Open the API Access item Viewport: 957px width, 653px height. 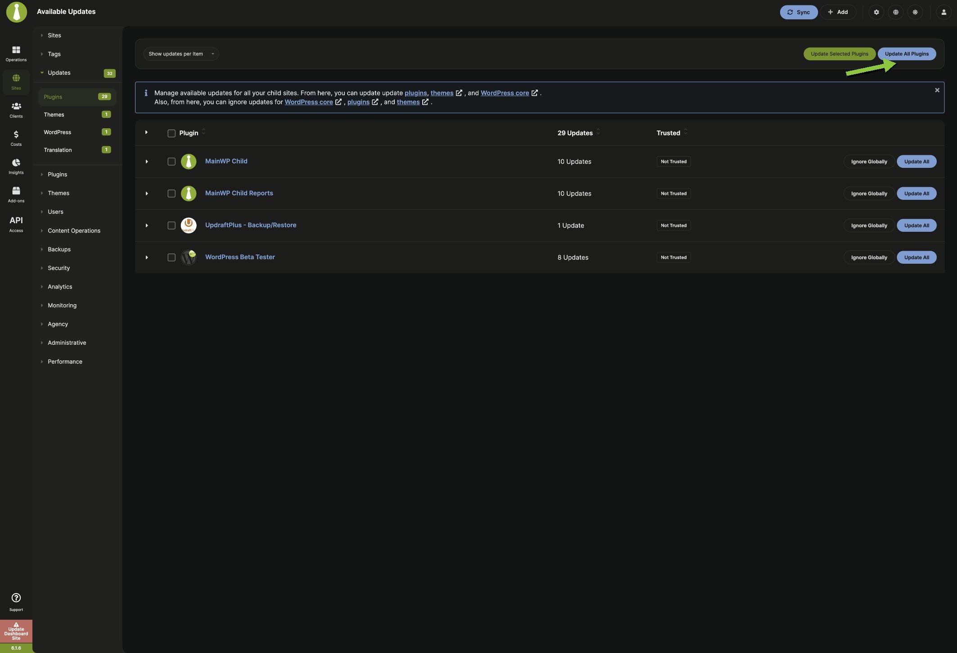tap(16, 224)
